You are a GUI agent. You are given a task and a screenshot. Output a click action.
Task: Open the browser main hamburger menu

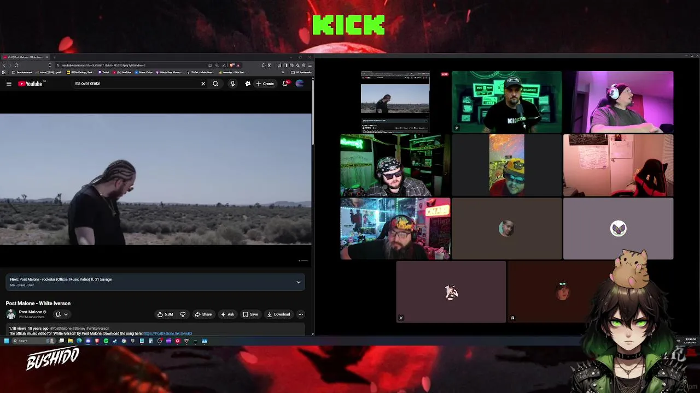click(310, 65)
